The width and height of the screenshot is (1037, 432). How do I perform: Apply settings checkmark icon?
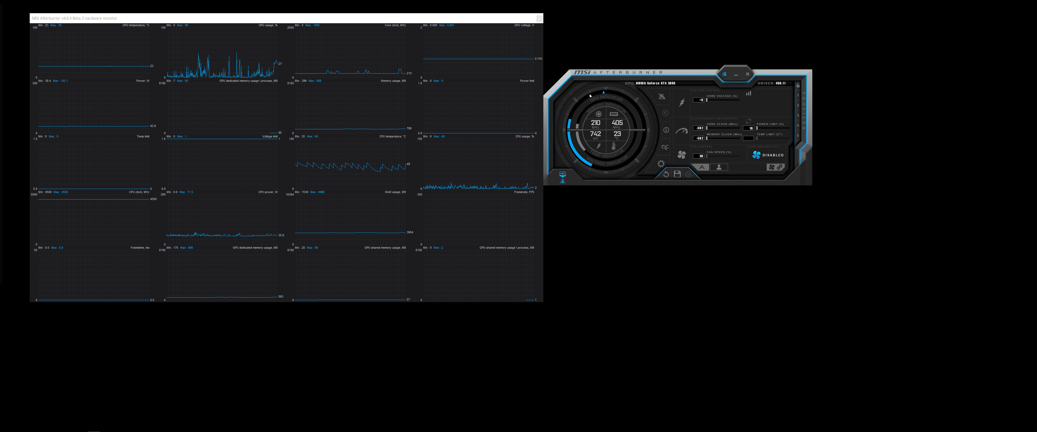tap(688, 174)
